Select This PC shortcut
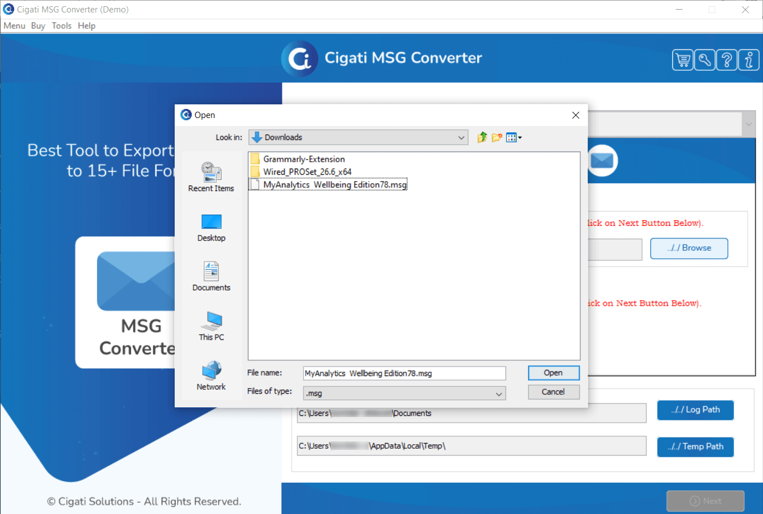The height and width of the screenshot is (514, 763). tap(211, 326)
